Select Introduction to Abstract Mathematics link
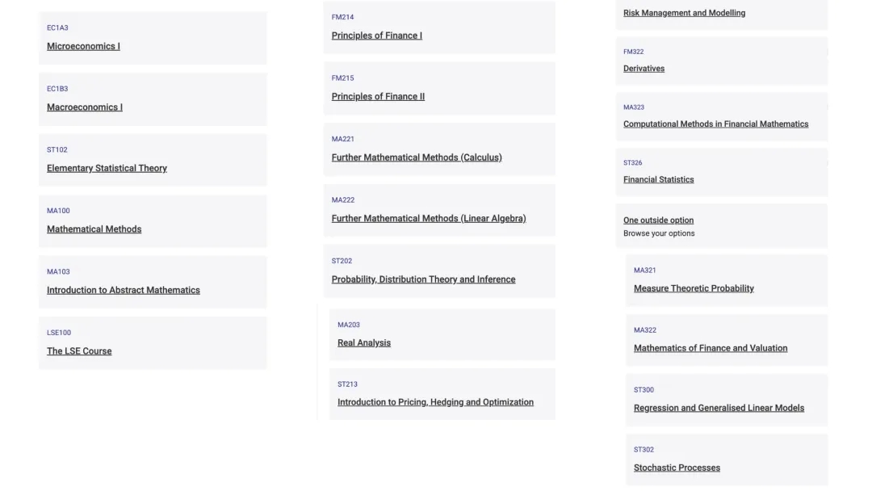Image resolution: width=872 pixels, height=491 pixels. point(123,291)
